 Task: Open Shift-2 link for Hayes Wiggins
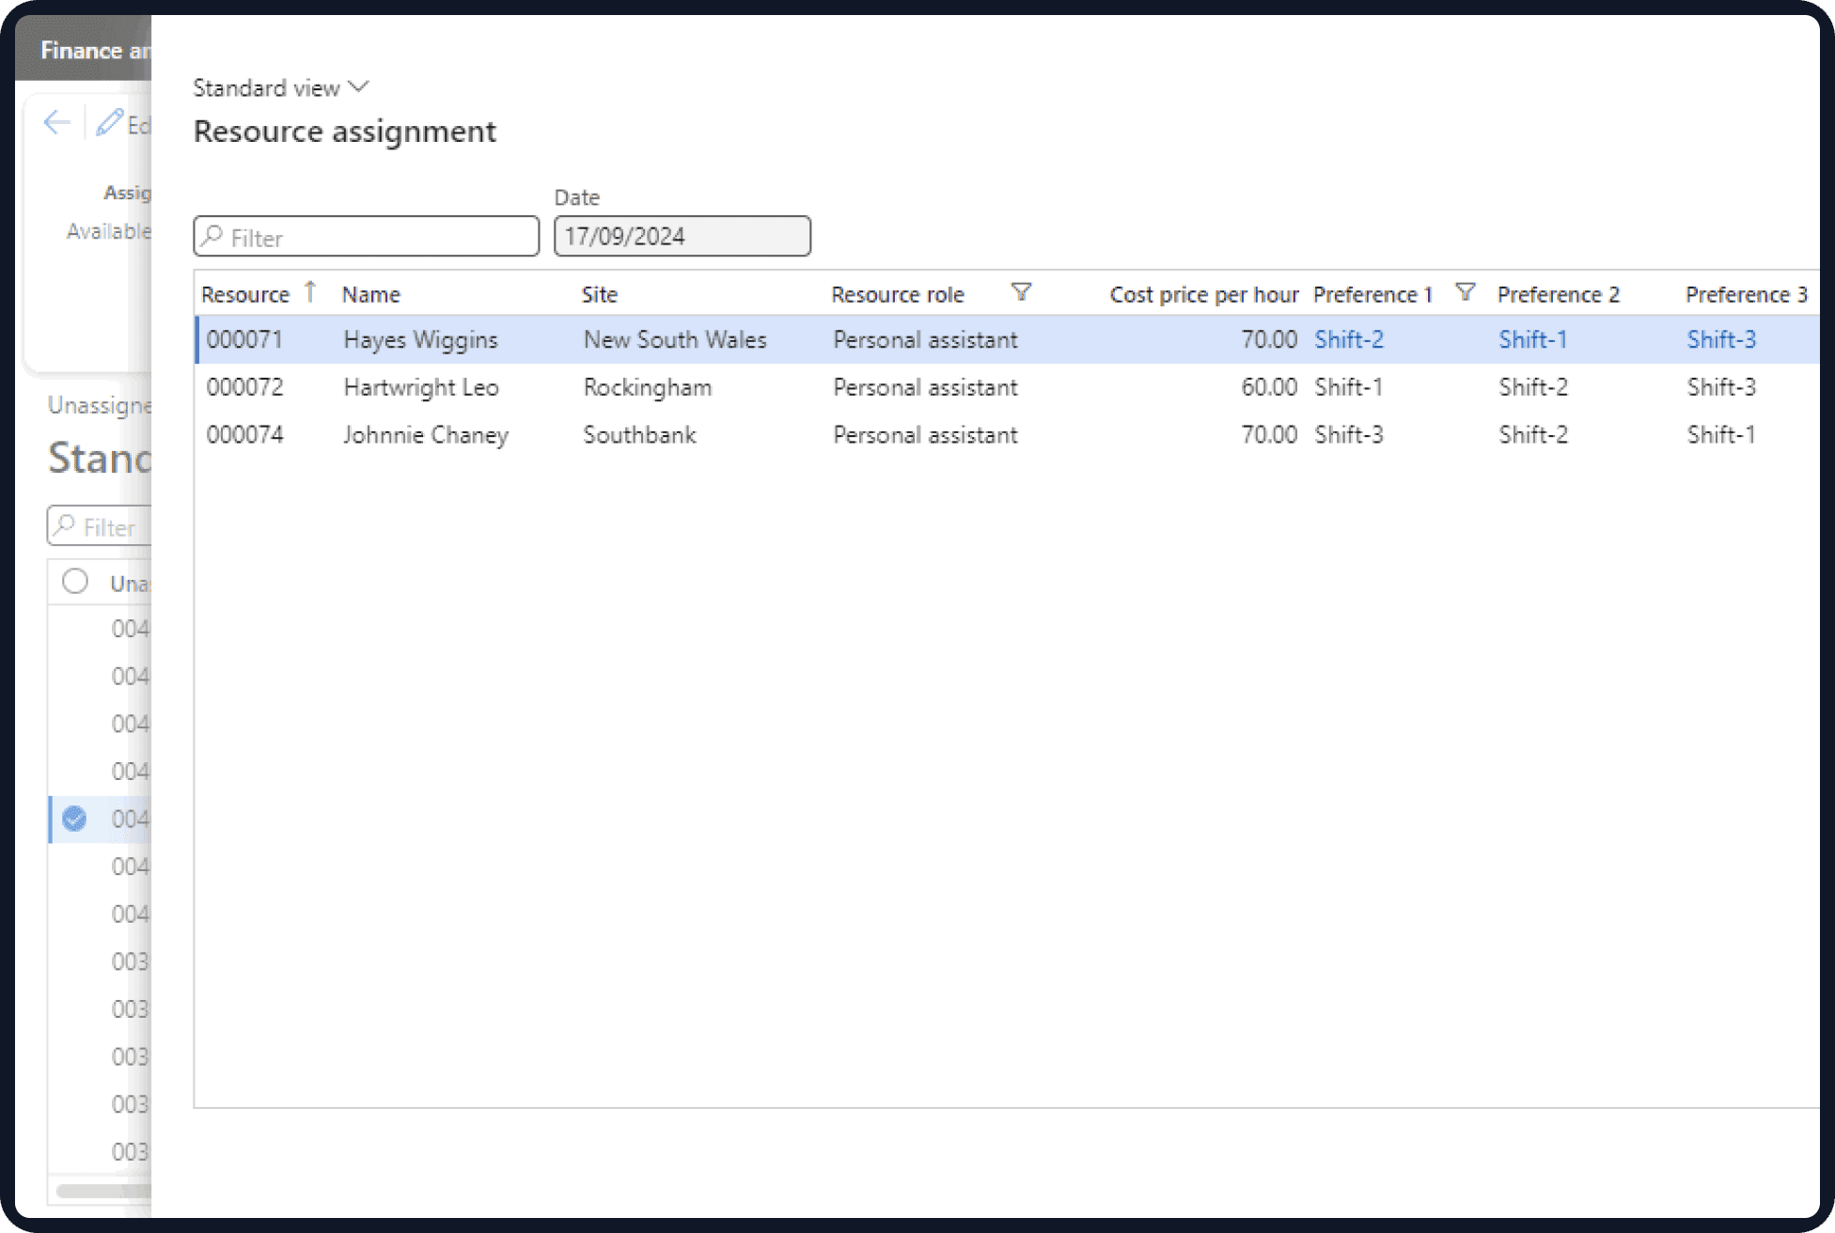[x=1349, y=339]
